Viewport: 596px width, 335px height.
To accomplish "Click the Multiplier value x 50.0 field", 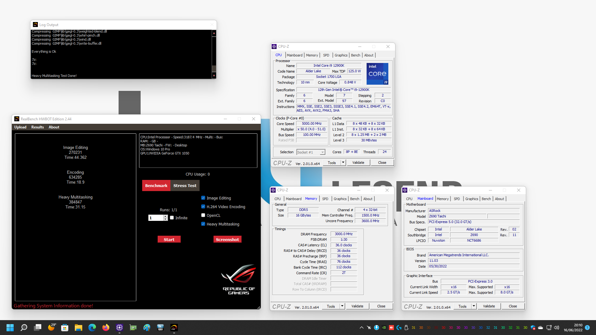I will [311, 129].
